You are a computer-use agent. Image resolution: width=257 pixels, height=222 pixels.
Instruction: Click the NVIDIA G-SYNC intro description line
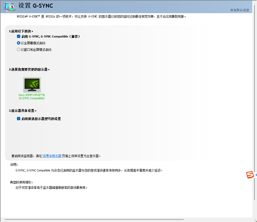pyautogui.click(x=101, y=16)
